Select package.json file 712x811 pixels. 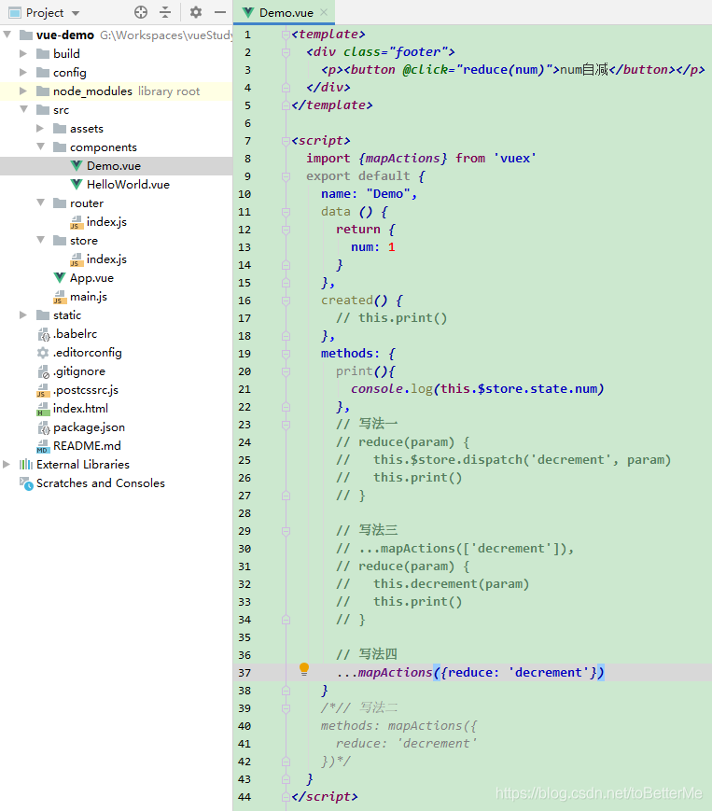(89, 426)
